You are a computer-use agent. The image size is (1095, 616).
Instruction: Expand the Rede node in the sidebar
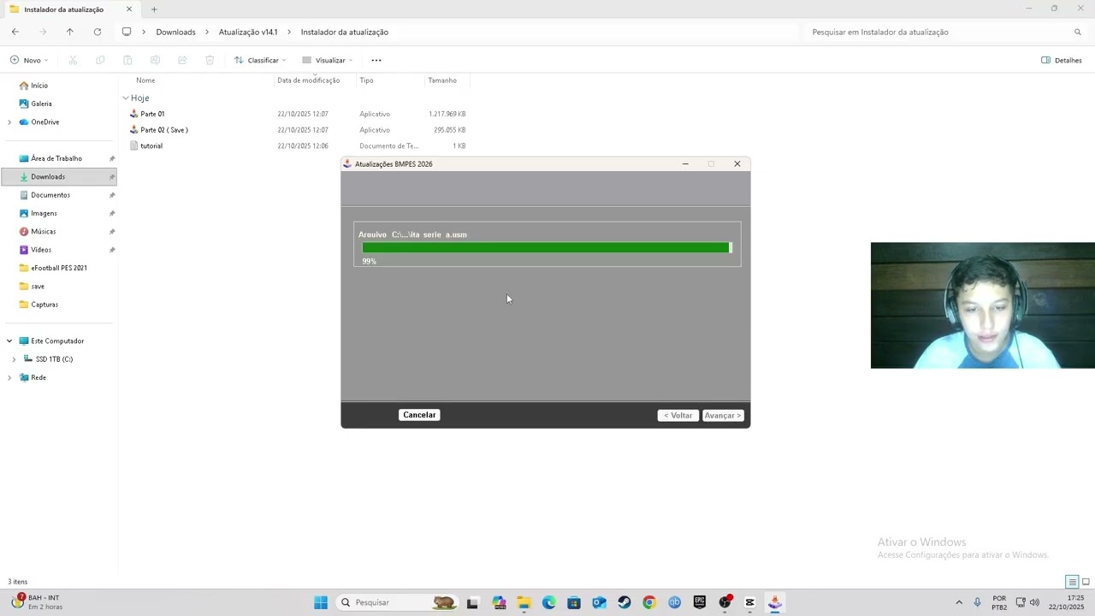(x=9, y=377)
